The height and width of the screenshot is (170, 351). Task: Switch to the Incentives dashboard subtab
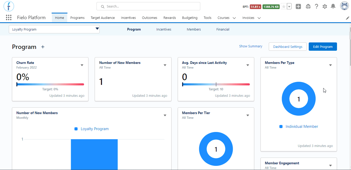[x=164, y=29]
